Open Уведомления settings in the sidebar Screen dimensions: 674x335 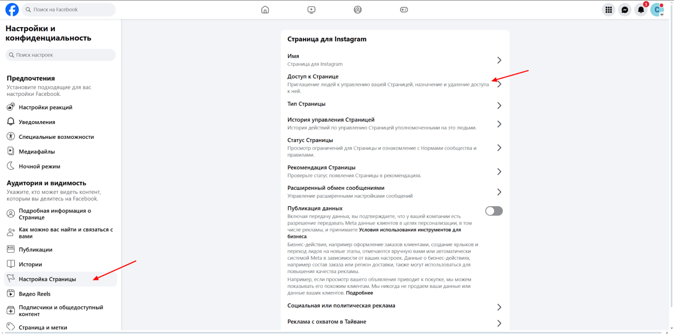(37, 122)
